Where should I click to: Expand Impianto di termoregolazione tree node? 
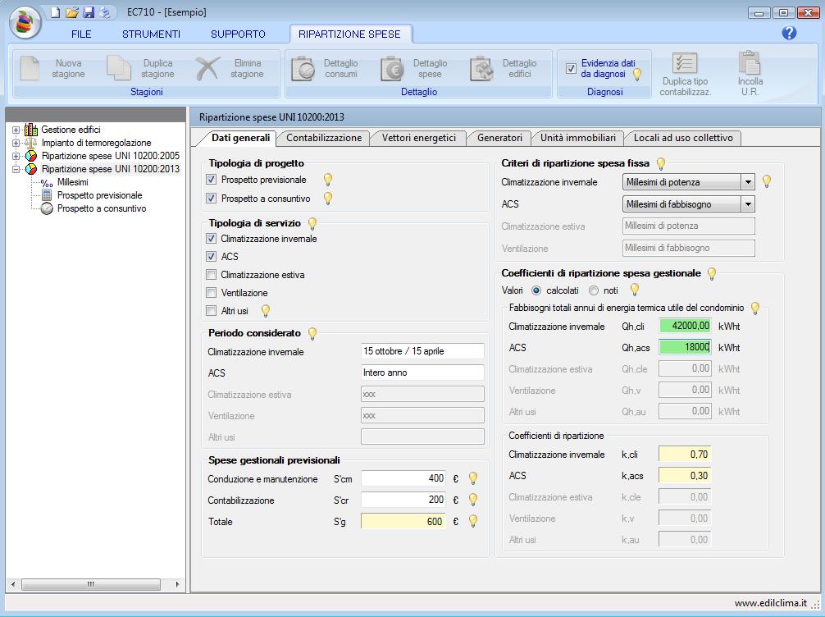(16, 143)
